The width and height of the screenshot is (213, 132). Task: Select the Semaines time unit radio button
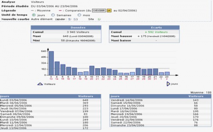(53, 15)
